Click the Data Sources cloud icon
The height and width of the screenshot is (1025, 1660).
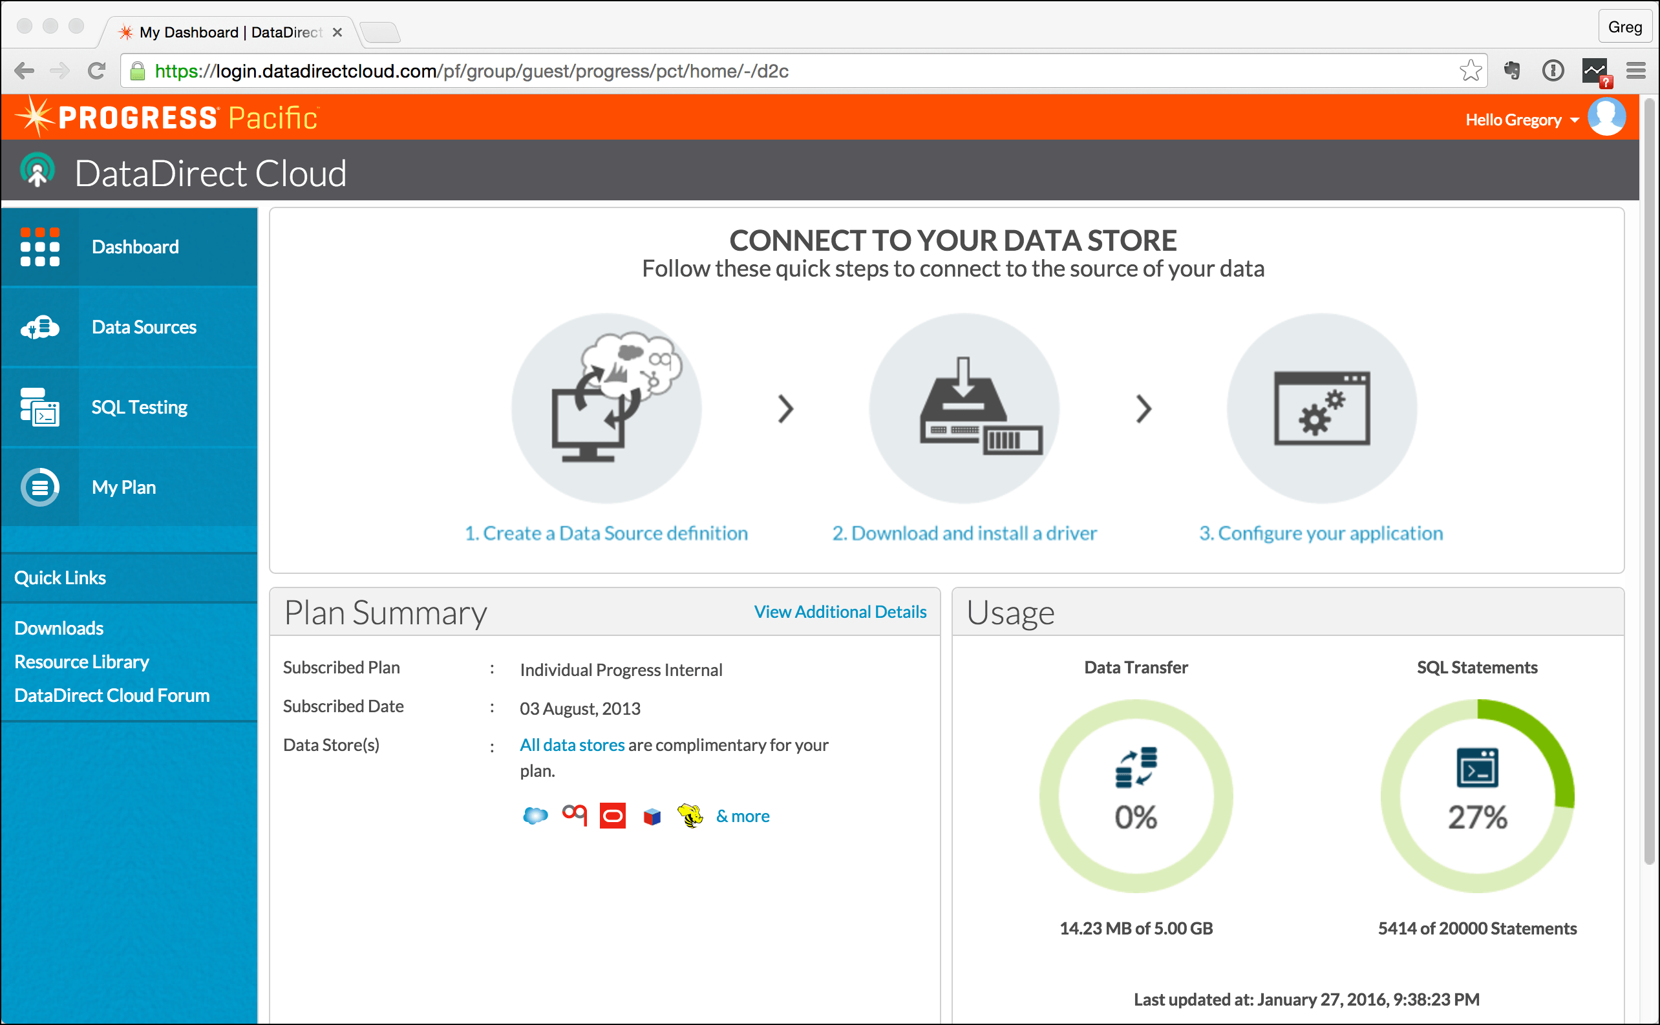click(x=40, y=328)
